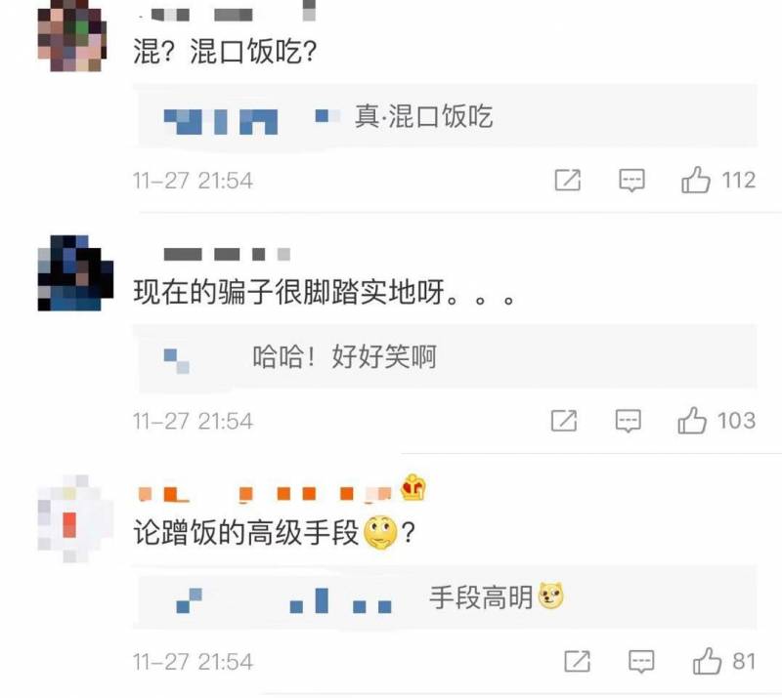This screenshot has height=698, width=782.
Task: Reply to the 现在的骗子 comment via bubble icon
Action: pos(628,421)
